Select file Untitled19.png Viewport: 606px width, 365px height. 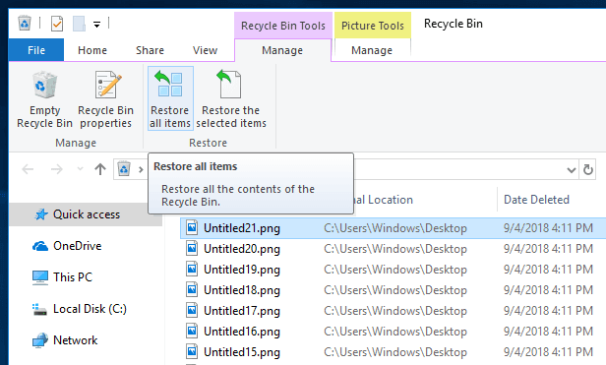click(x=242, y=270)
